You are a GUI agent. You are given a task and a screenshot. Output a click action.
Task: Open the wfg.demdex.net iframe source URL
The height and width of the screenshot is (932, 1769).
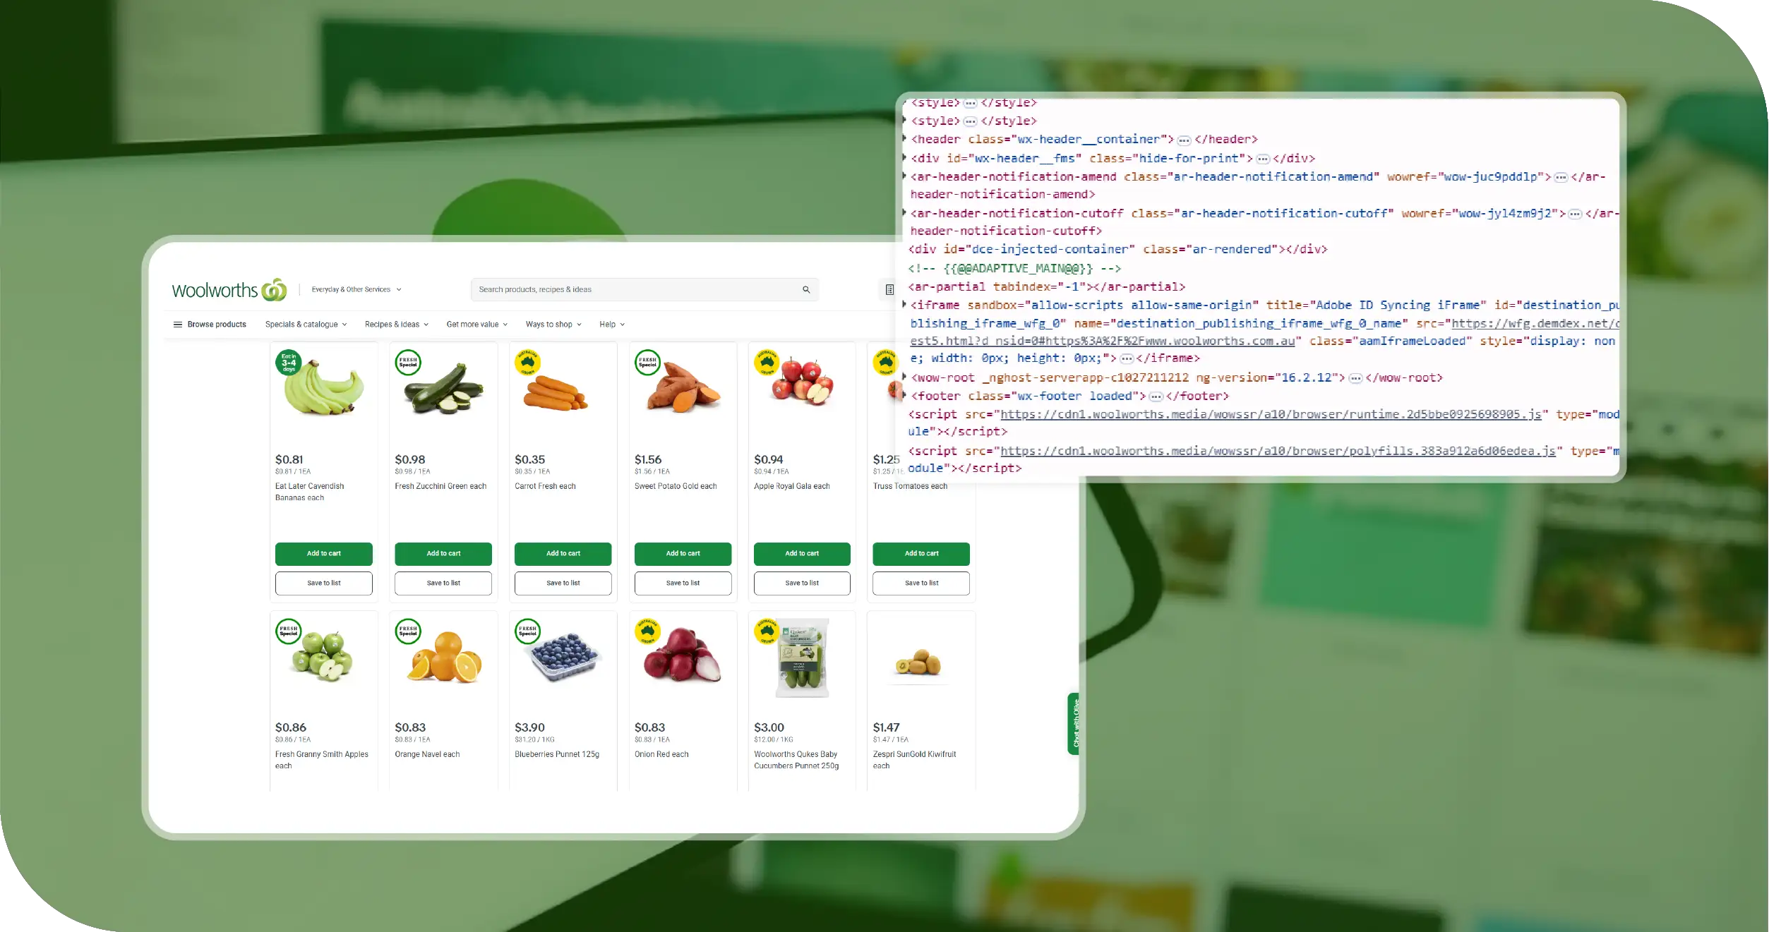(1535, 323)
